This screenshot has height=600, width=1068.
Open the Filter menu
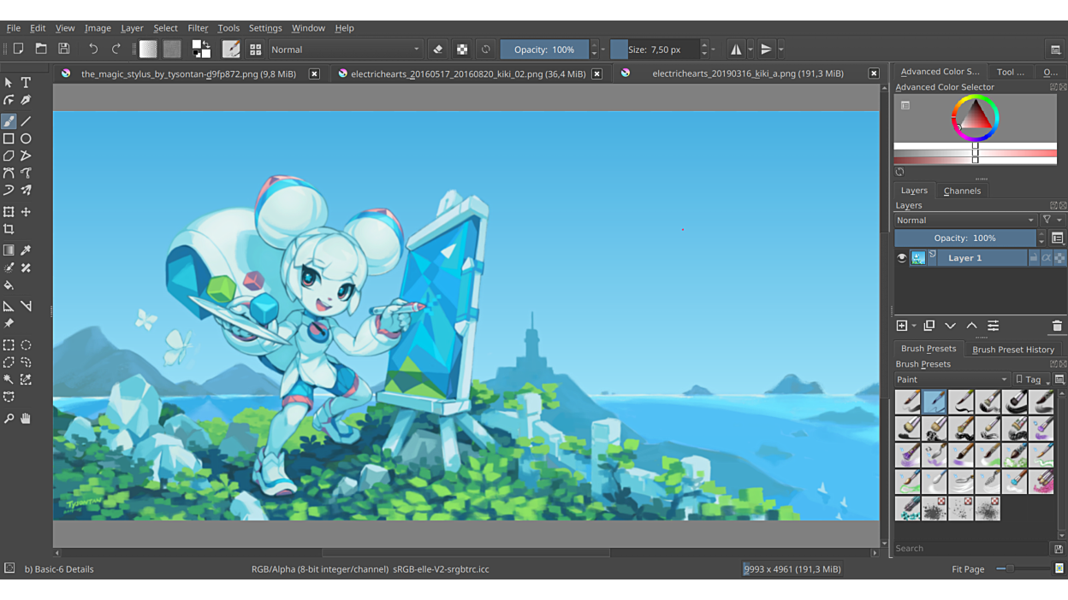(198, 28)
